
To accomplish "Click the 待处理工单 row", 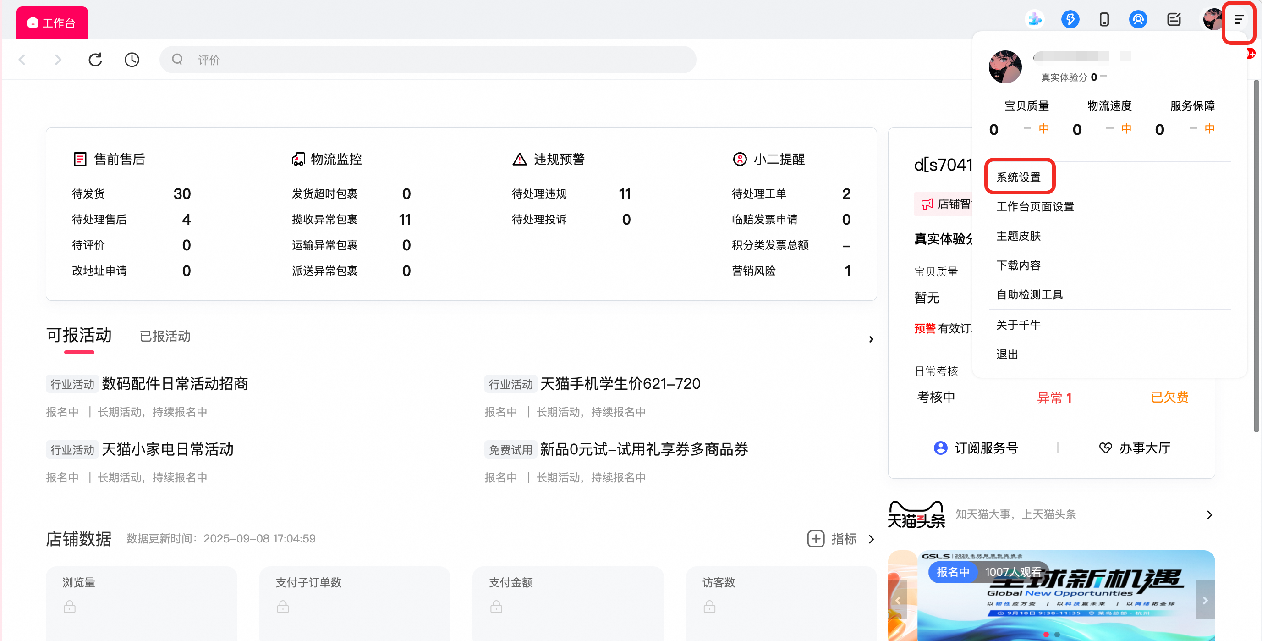I will [x=791, y=194].
